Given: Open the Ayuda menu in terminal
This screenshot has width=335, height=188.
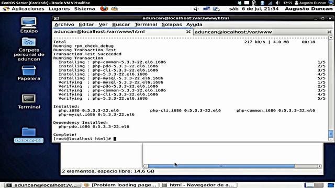Looking at the screenshot, I should [x=194, y=25].
